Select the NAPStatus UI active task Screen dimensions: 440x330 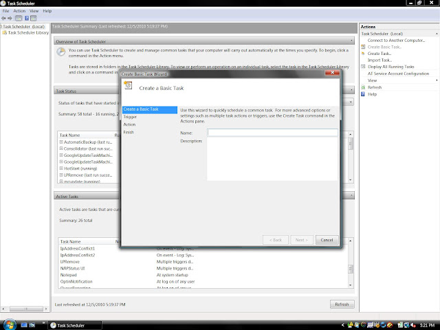tap(73, 268)
